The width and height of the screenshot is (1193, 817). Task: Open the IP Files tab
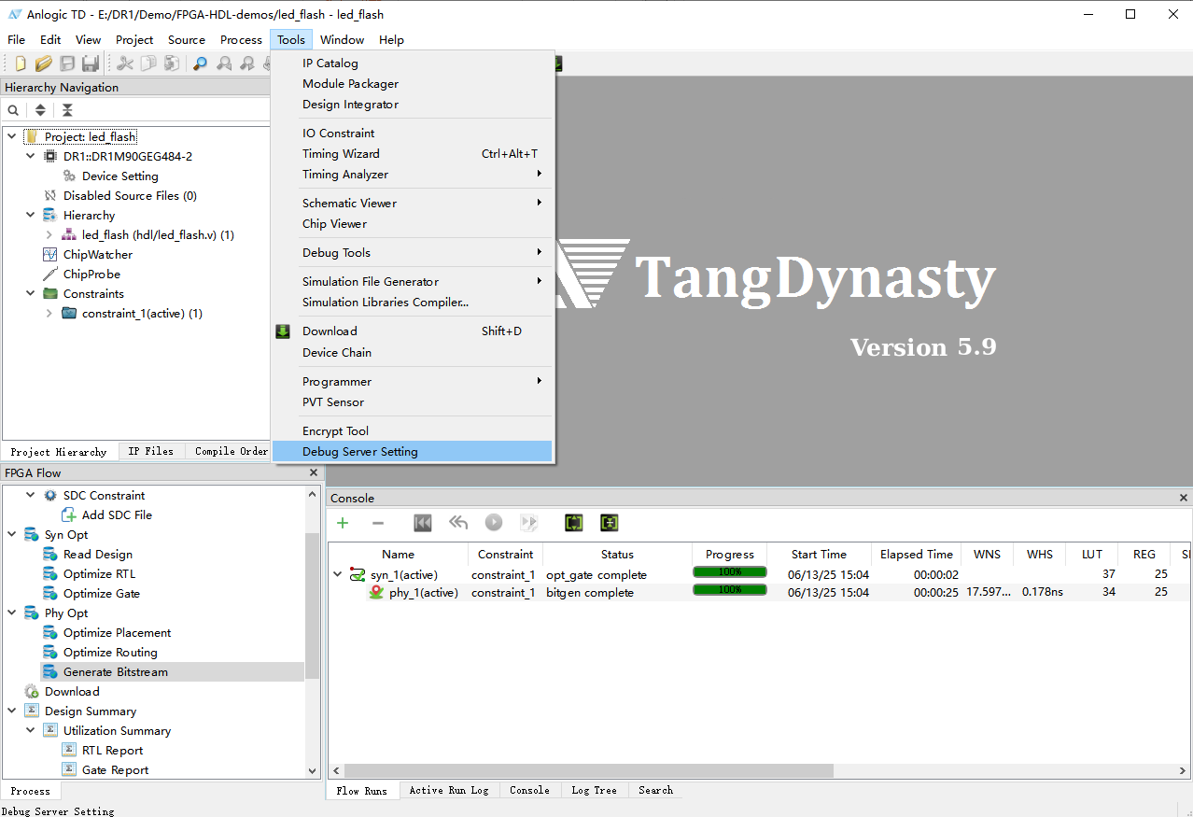click(x=151, y=452)
